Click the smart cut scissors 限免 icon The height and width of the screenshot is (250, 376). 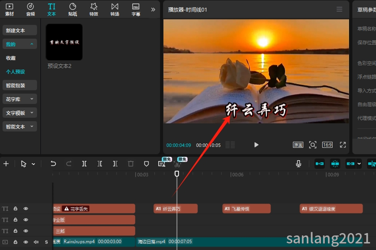tap(177, 164)
